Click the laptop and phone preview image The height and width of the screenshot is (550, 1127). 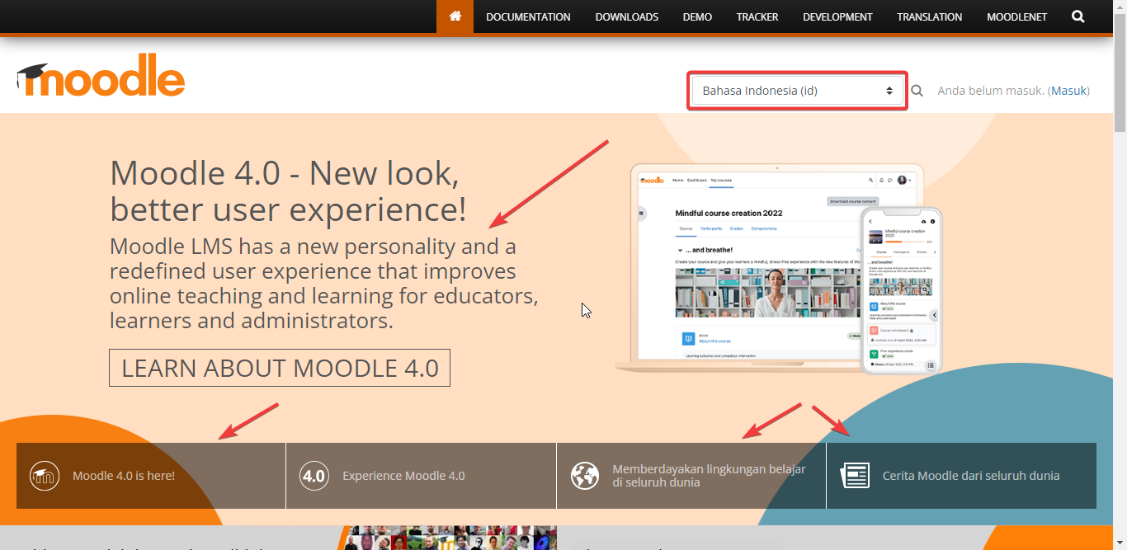click(778, 269)
